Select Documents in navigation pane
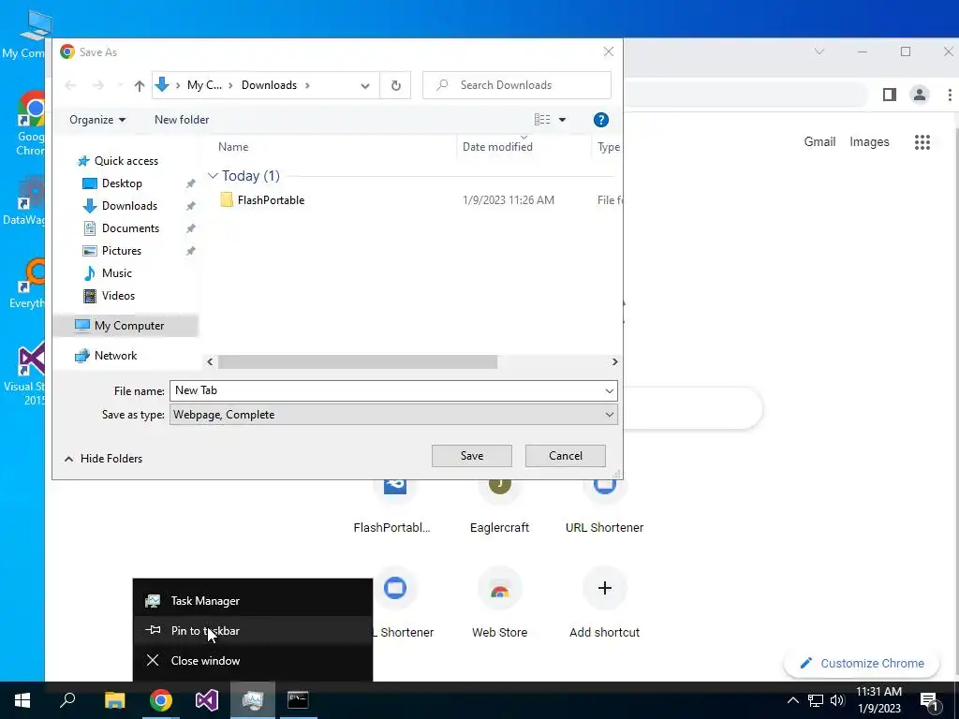 click(x=130, y=228)
